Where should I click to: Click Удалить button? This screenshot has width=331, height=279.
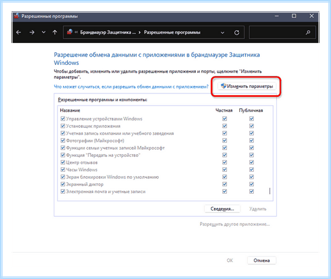(x=258, y=209)
